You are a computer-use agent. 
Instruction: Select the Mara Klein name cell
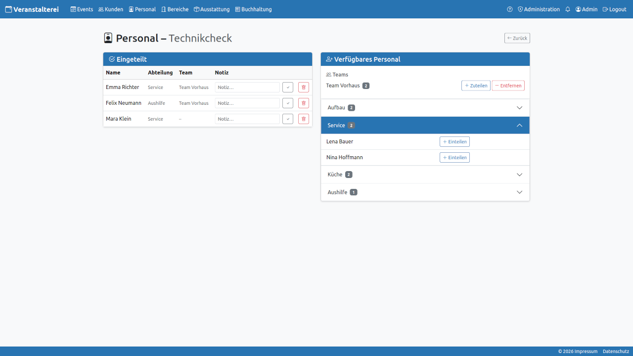[119, 119]
